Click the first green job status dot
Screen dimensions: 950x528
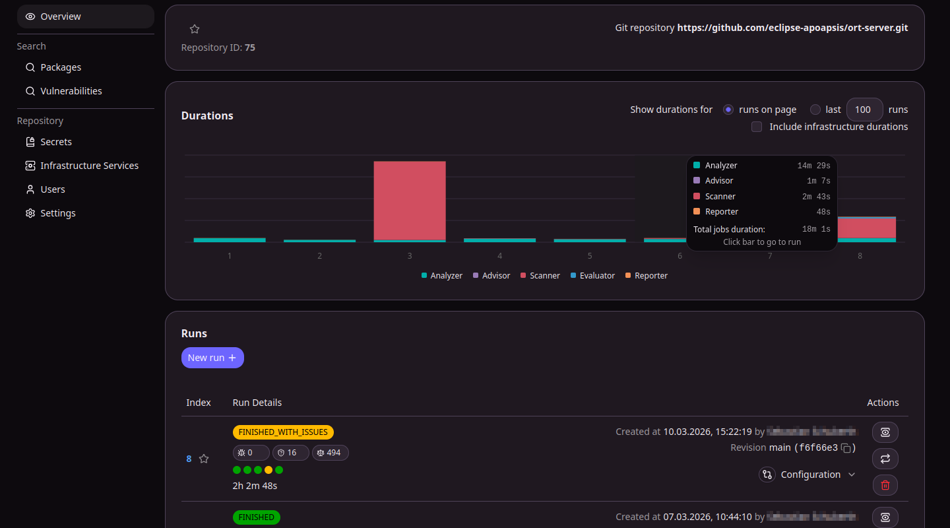point(237,470)
